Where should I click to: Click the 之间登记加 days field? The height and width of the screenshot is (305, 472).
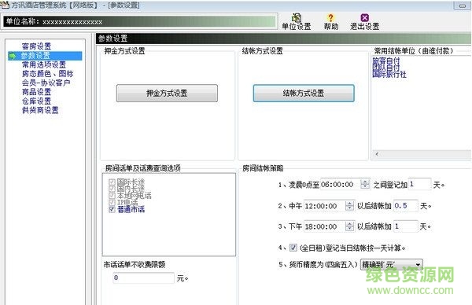[x=420, y=185]
